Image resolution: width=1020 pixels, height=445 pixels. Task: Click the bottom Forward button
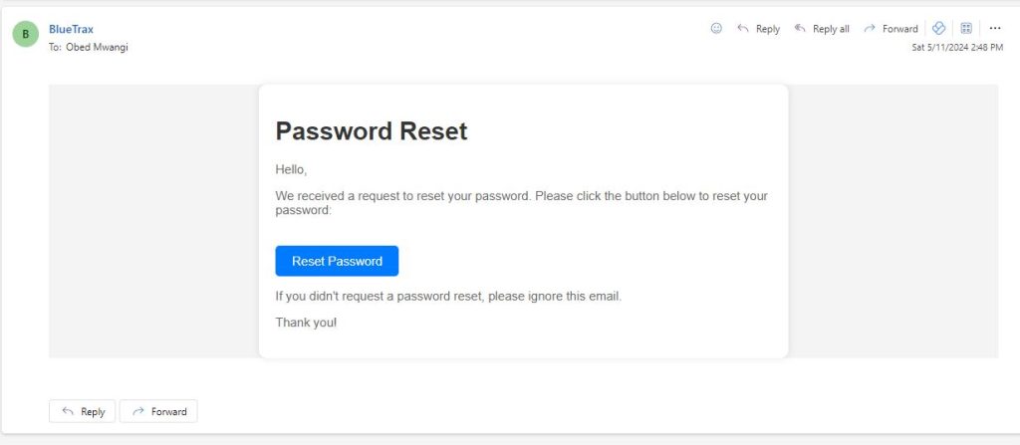click(158, 411)
